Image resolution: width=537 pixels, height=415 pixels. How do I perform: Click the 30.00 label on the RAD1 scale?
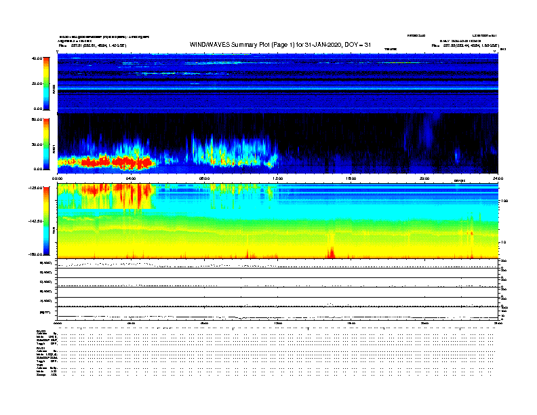[37, 144]
